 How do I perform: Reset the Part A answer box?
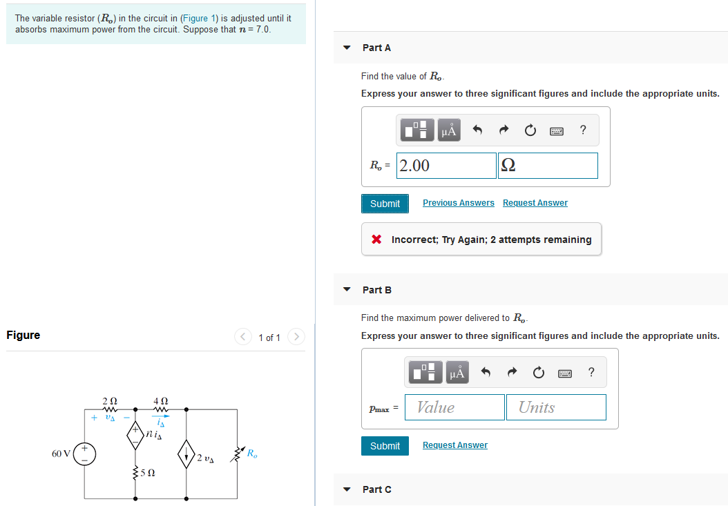click(x=530, y=130)
